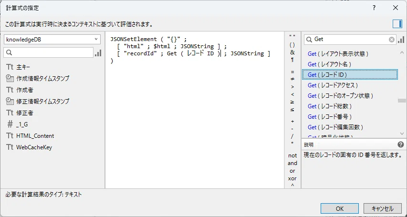Image resolution: width=407 pixels, height=217 pixels.
Task: Click the text icon beside WebCacheKey
Action: click(x=10, y=147)
